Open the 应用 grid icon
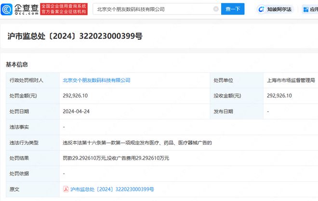 [x=305, y=9]
